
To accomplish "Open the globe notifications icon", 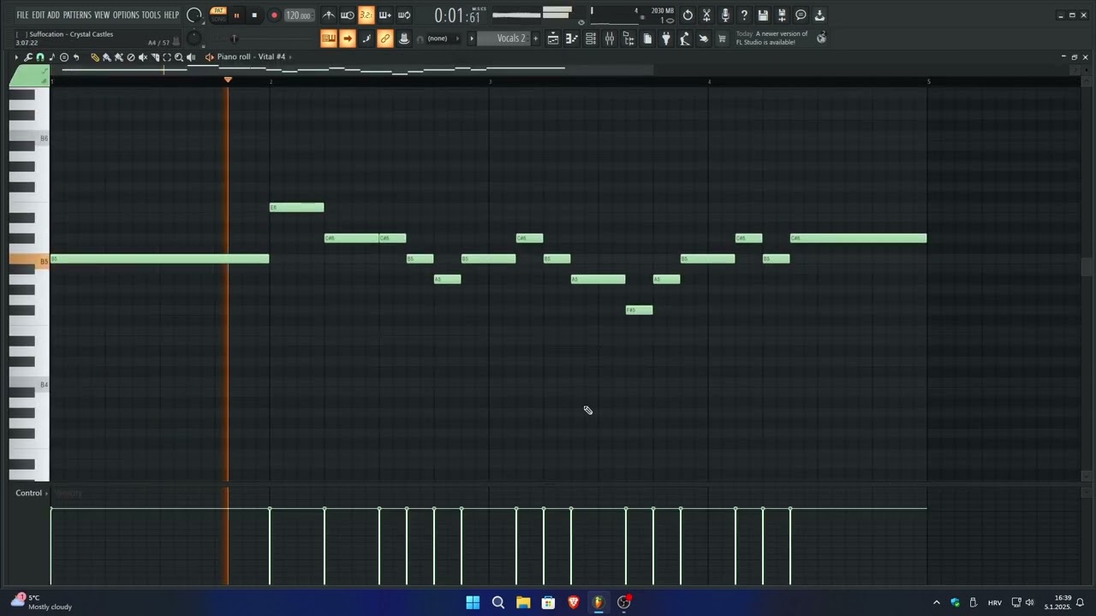I will [x=821, y=38].
